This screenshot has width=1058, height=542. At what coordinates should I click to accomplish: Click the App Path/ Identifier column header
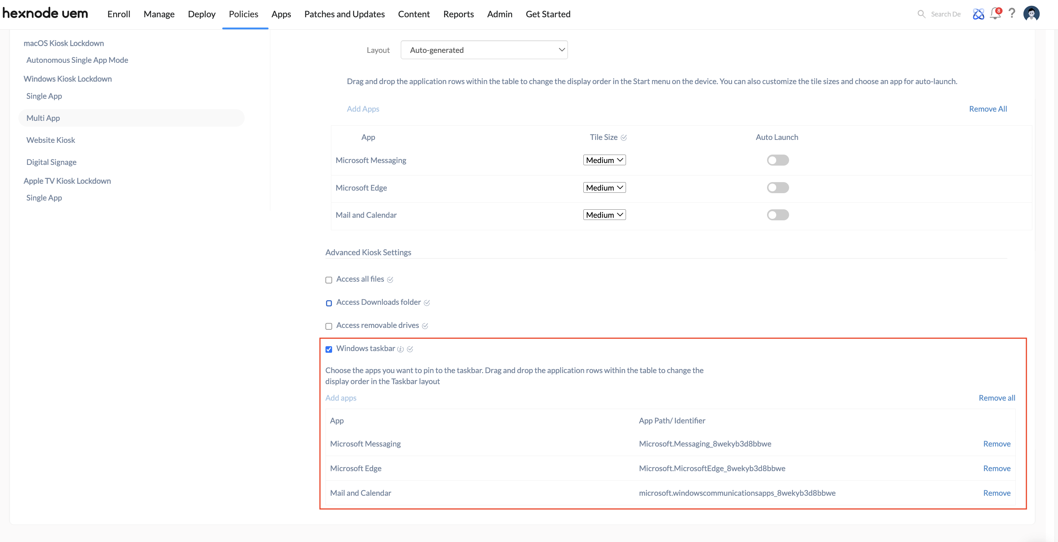click(672, 421)
